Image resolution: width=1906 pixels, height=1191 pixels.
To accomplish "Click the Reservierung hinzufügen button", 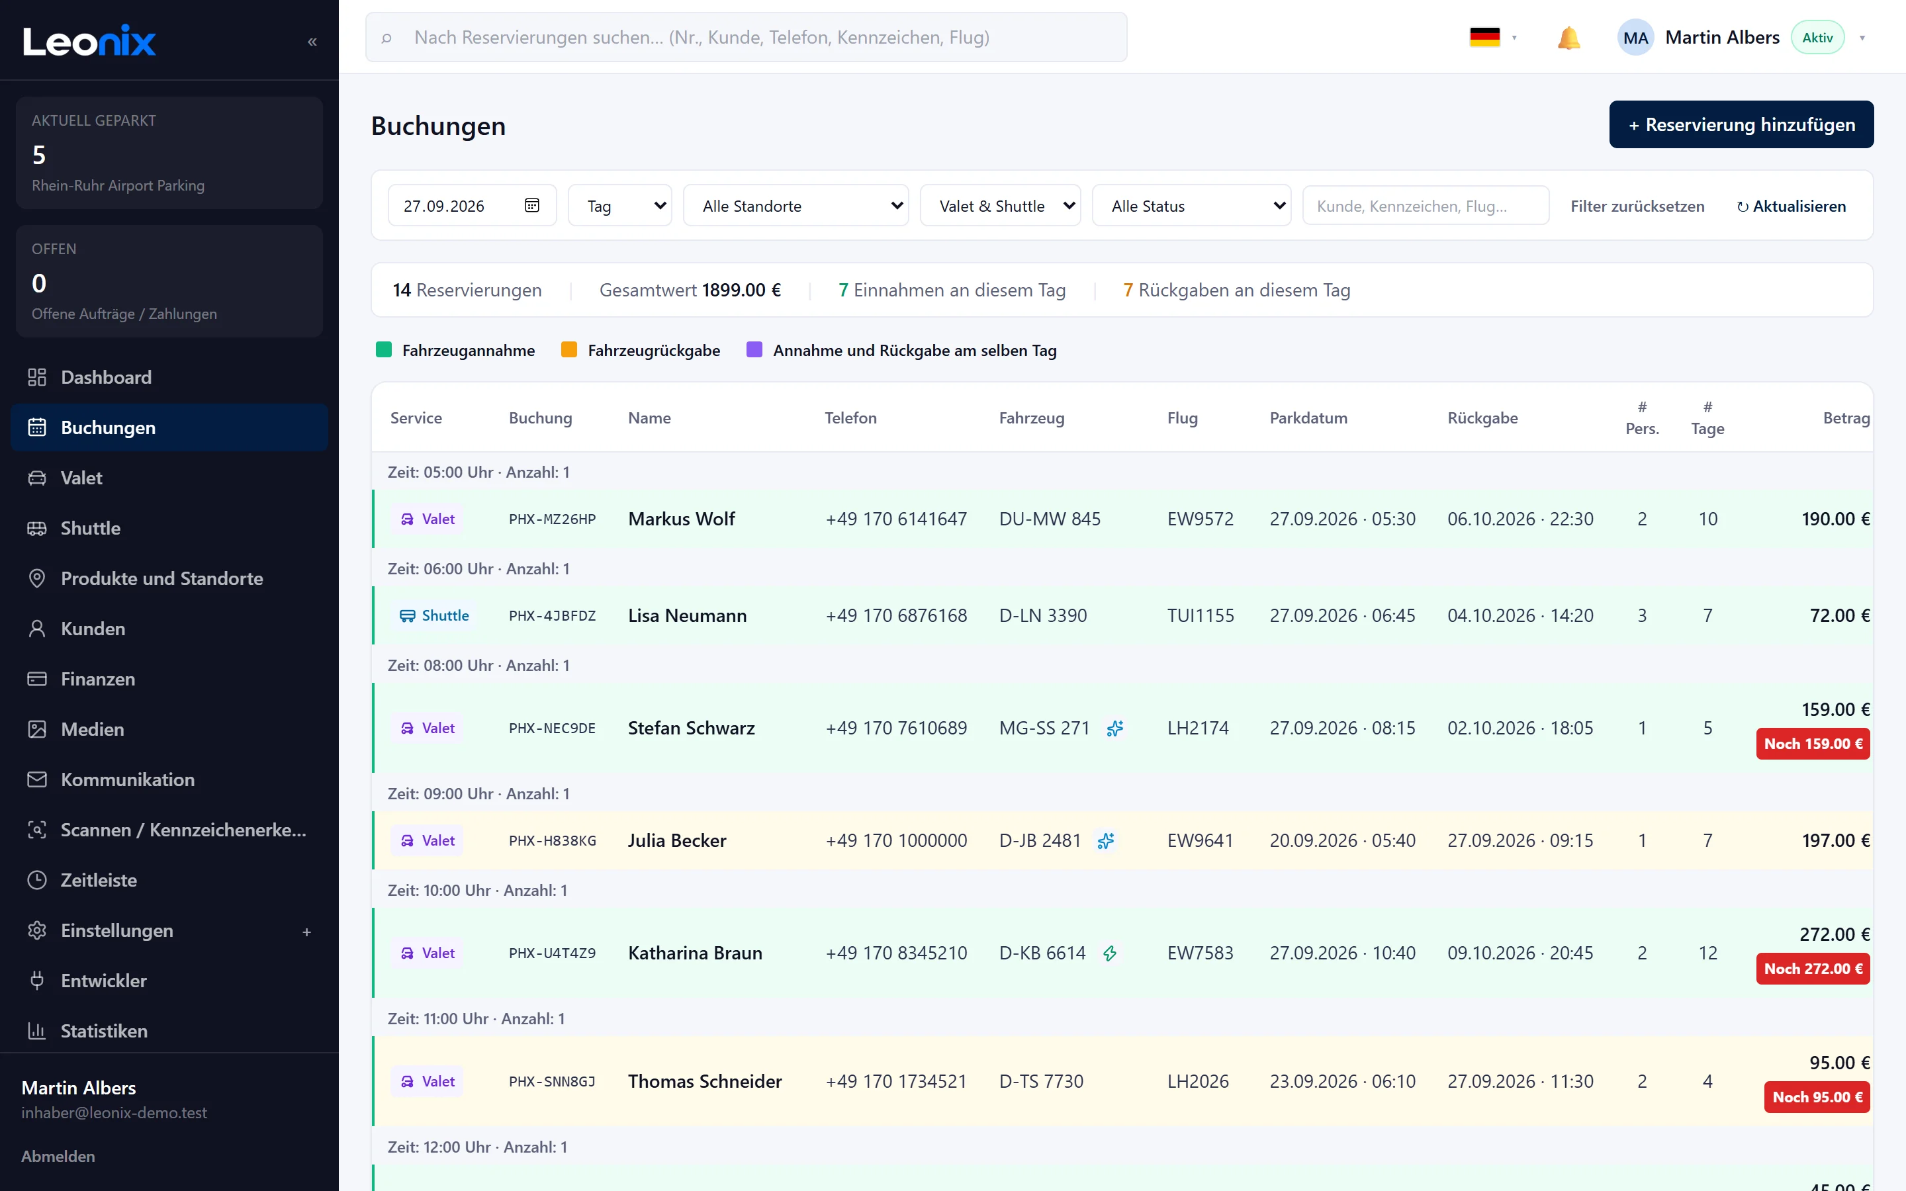I will [1741, 124].
